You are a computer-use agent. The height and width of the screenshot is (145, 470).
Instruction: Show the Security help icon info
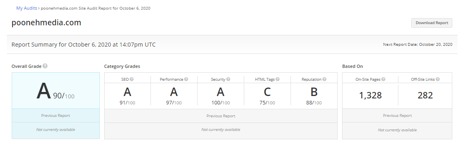229,79
